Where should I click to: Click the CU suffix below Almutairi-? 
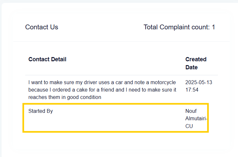point(189,126)
